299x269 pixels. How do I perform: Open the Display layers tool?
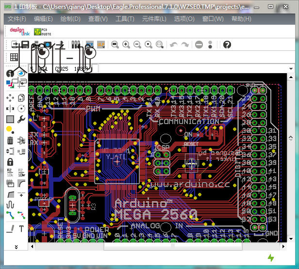tap(10, 84)
